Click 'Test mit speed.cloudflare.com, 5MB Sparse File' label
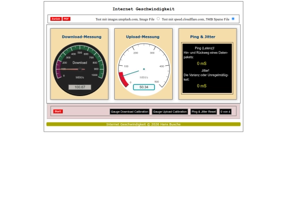Viewport: 287px width, 215px height. point(196,19)
